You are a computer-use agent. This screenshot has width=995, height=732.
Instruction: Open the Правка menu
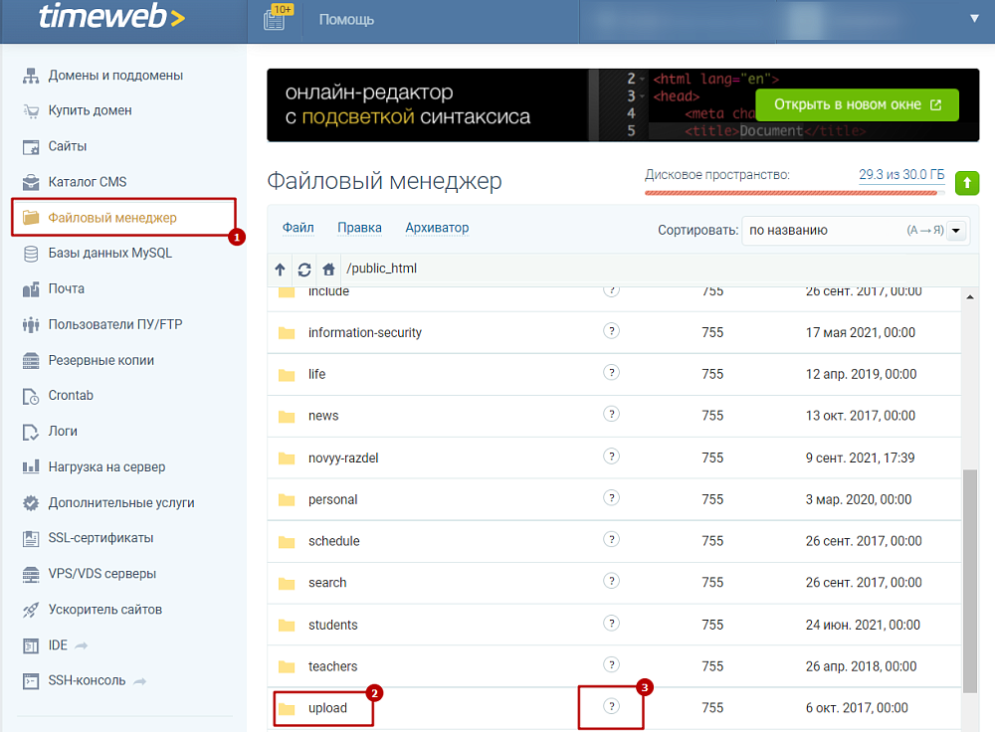tap(359, 228)
